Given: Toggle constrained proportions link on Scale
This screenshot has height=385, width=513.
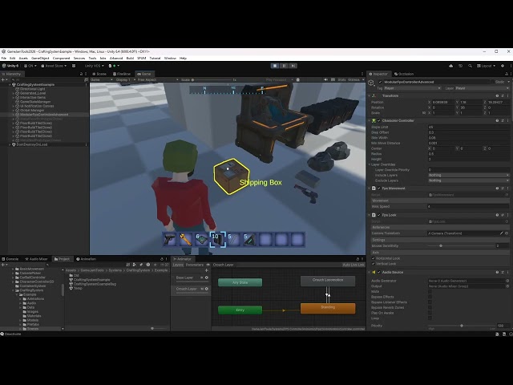Looking at the screenshot, I should click(x=424, y=113).
